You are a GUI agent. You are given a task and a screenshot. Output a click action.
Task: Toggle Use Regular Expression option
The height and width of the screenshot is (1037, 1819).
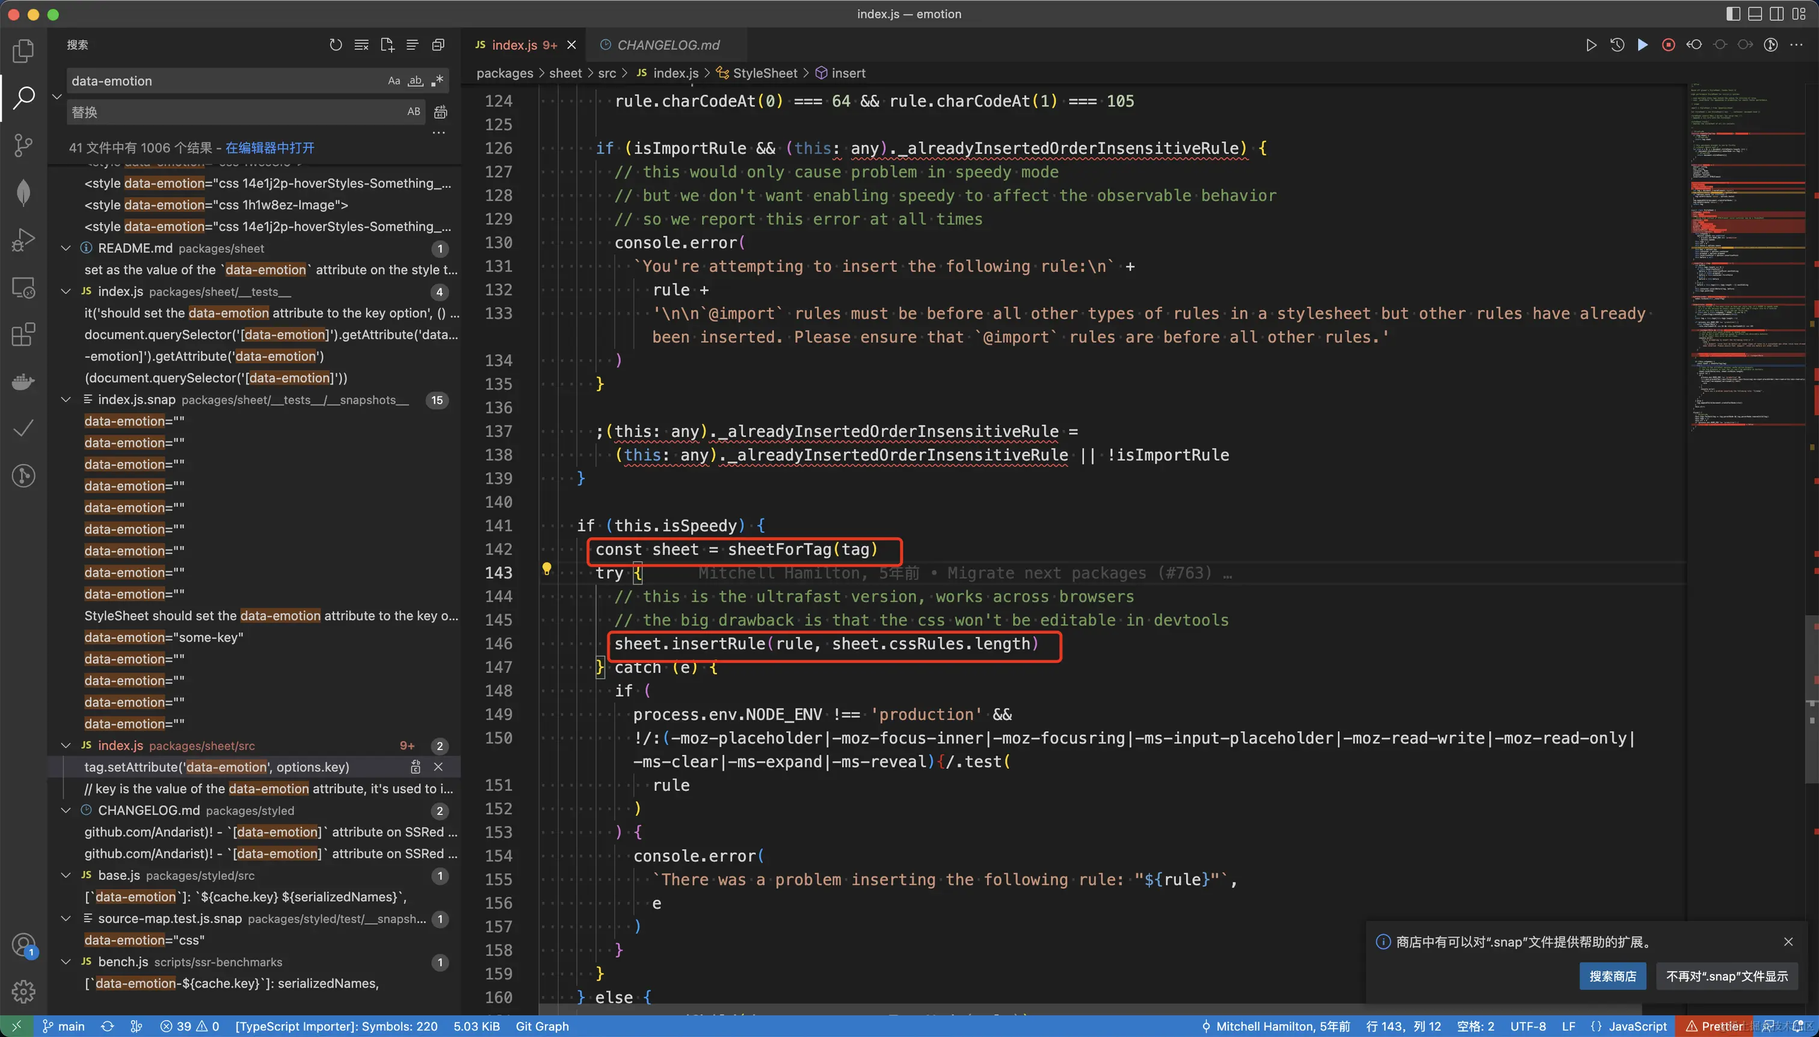pos(437,81)
